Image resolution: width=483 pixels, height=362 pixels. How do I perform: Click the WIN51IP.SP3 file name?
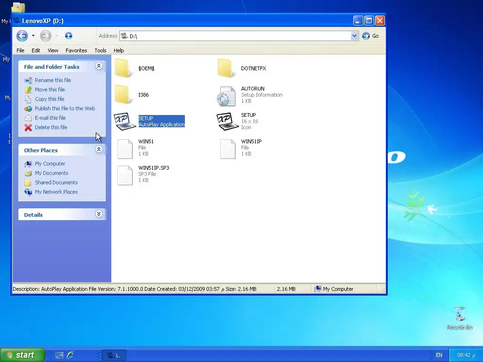click(x=154, y=168)
